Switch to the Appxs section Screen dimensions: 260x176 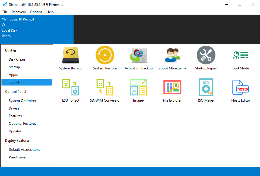14,74
